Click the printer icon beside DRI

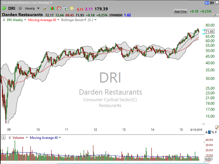[x=20, y=8]
